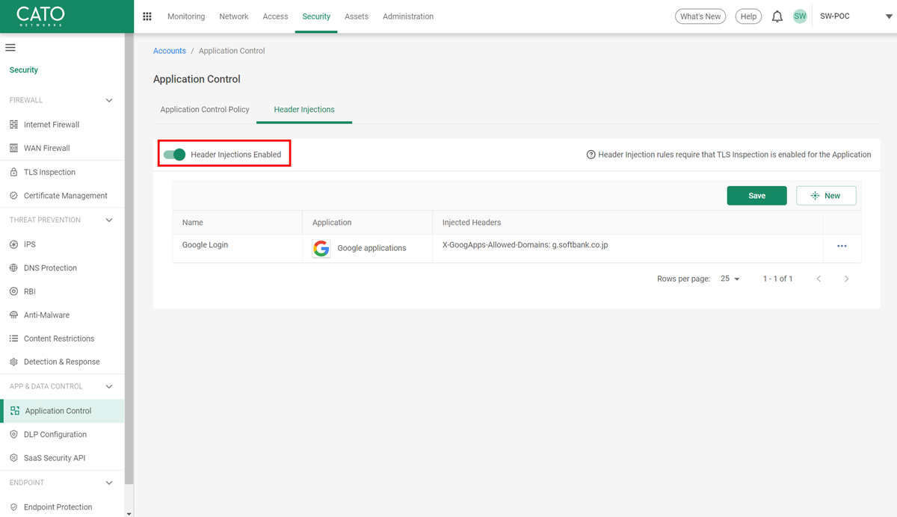Click the DNS Protection globe icon
Screen dimensions: 897x517
(13, 267)
